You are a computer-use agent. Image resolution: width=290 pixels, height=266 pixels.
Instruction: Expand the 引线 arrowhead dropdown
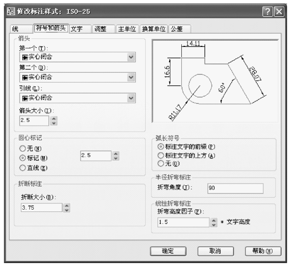click(131, 98)
